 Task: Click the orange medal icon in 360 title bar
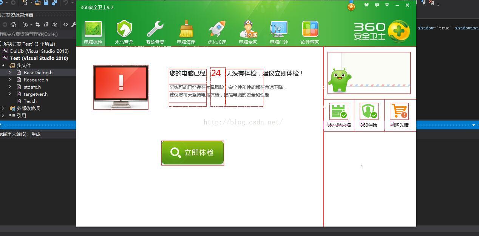[x=351, y=7]
